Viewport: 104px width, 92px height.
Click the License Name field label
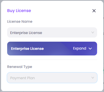[20, 21]
